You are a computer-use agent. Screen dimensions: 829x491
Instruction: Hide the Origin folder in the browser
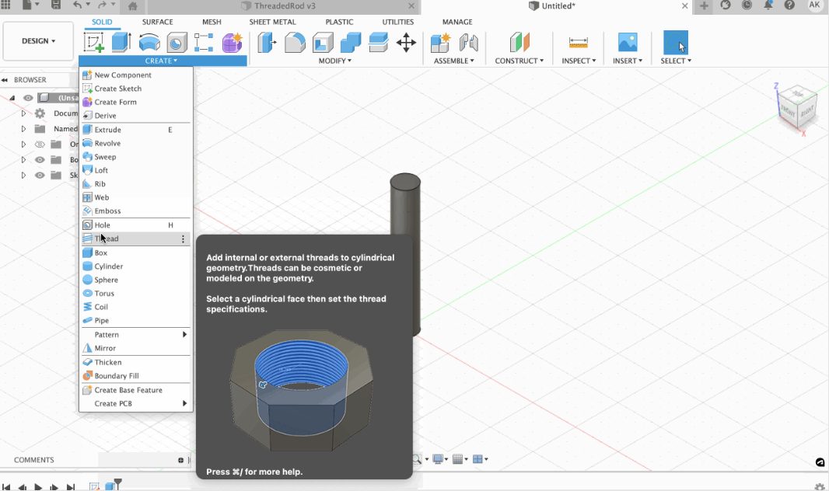[39, 144]
